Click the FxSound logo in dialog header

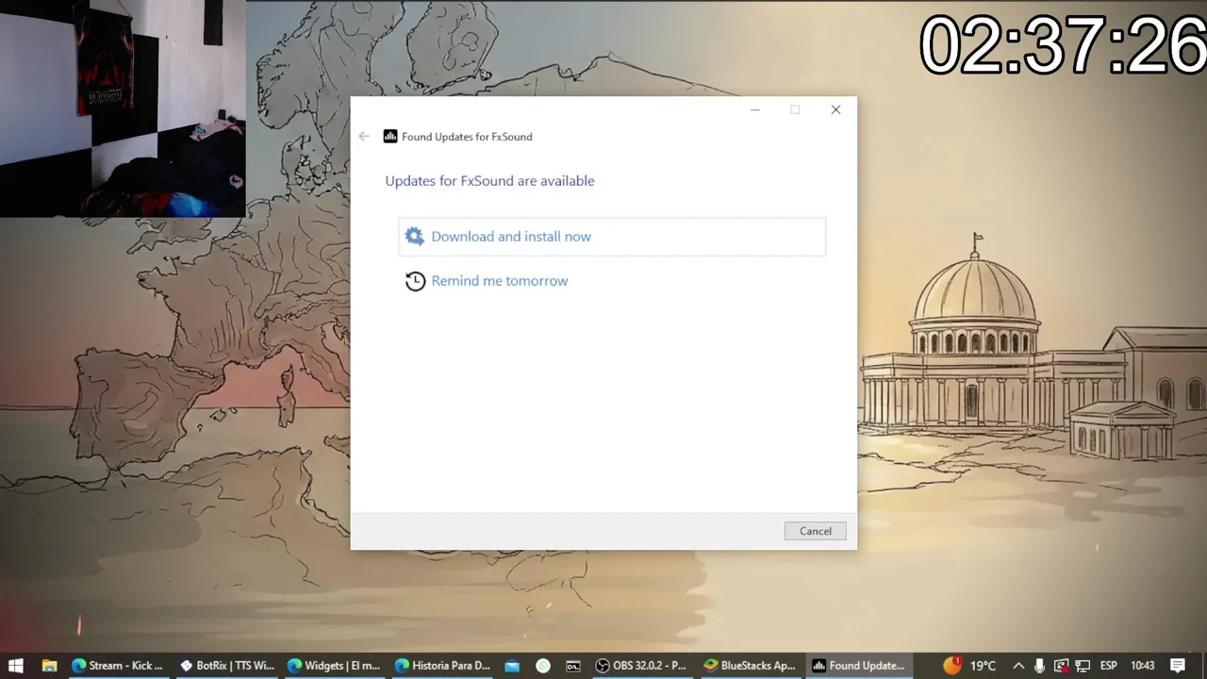[390, 137]
